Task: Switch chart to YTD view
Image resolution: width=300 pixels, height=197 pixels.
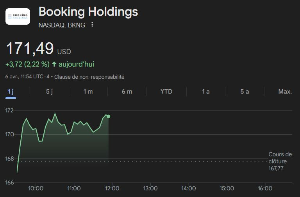Action: [x=166, y=92]
